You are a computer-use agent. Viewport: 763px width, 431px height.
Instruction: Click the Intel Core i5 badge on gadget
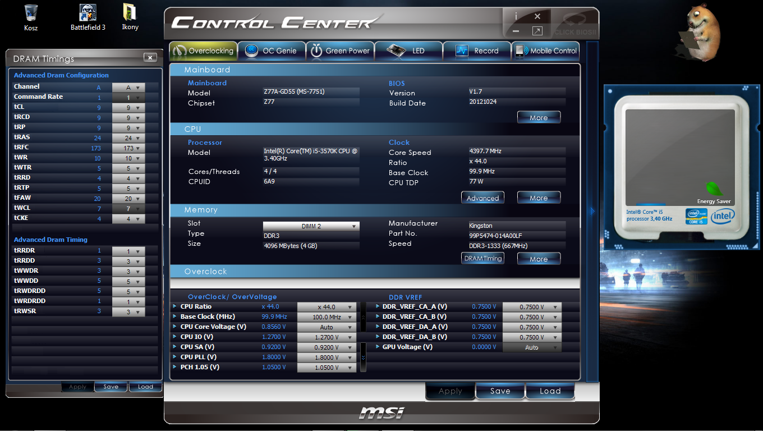click(x=696, y=215)
